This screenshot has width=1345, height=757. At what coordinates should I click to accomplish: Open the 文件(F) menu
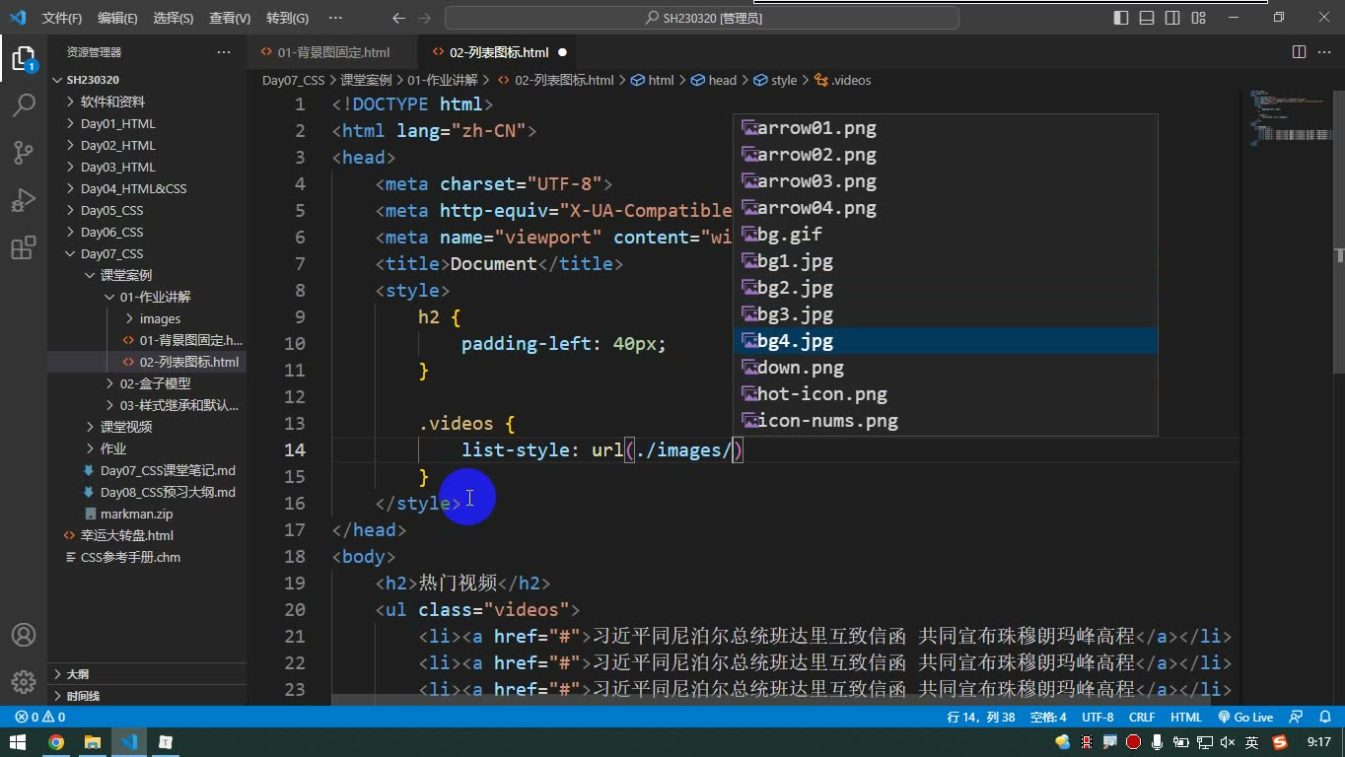[x=62, y=18]
